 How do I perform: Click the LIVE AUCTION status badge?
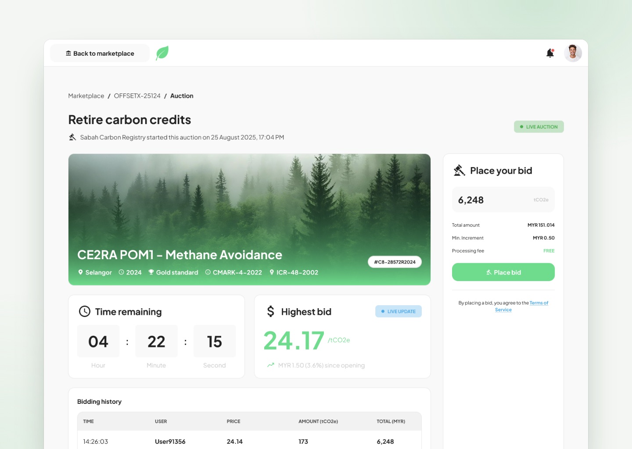click(539, 127)
